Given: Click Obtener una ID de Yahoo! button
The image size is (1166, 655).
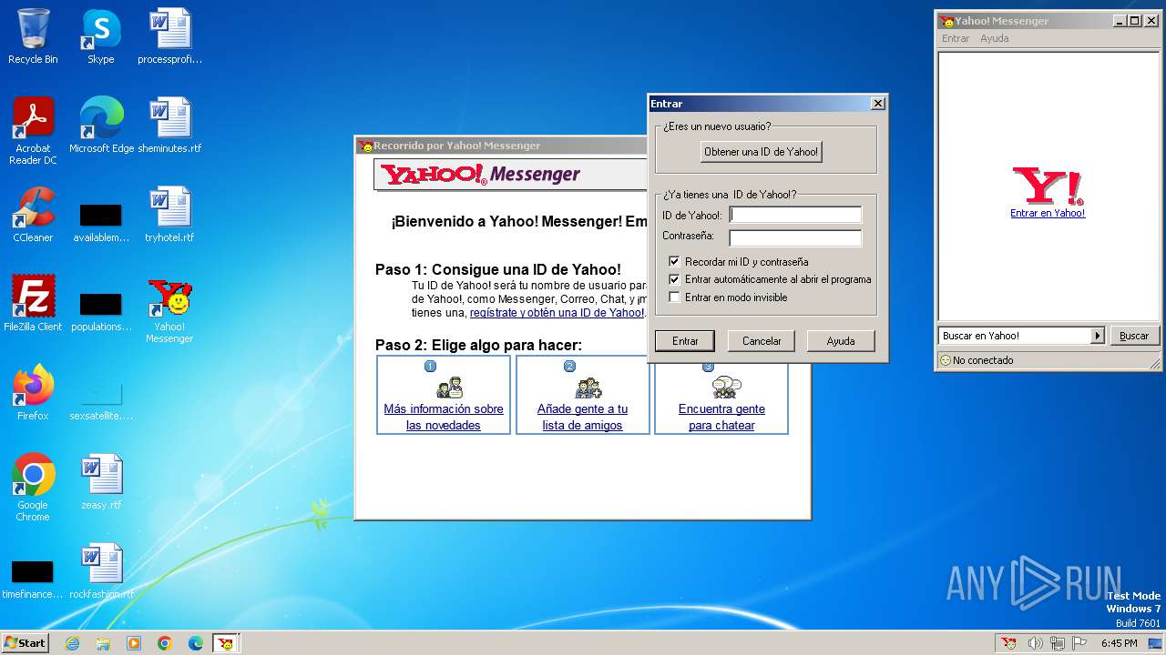Looking at the screenshot, I should point(762,152).
